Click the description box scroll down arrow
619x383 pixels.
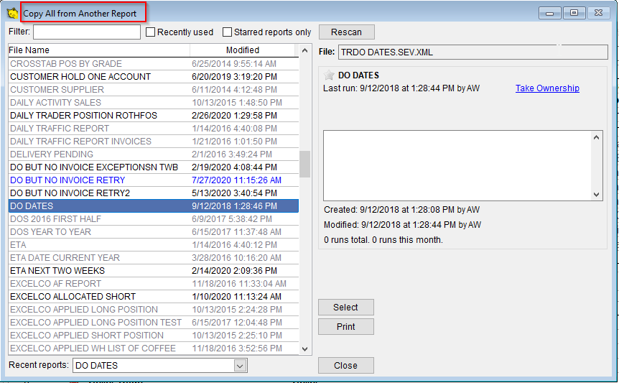click(596, 194)
